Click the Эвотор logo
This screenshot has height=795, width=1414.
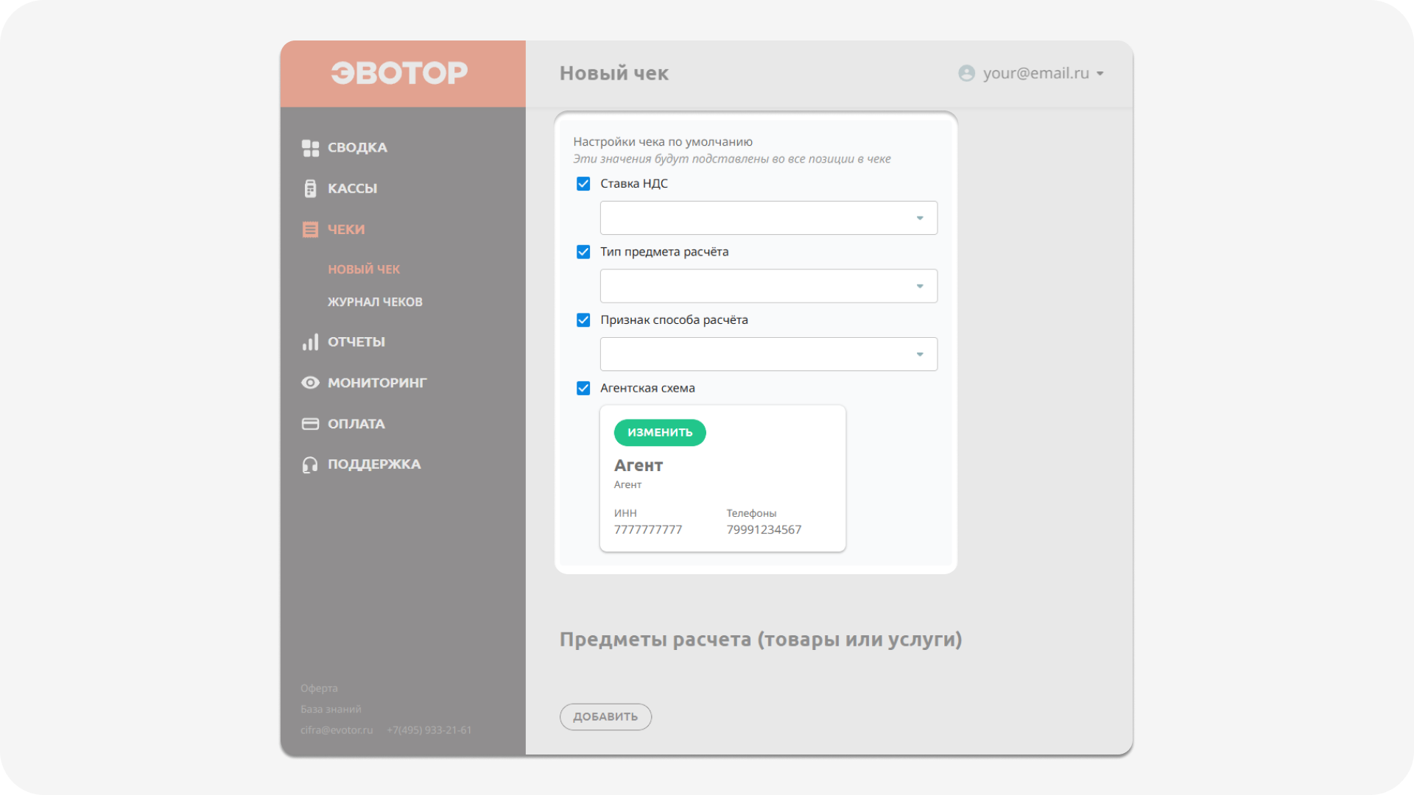(399, 73)
